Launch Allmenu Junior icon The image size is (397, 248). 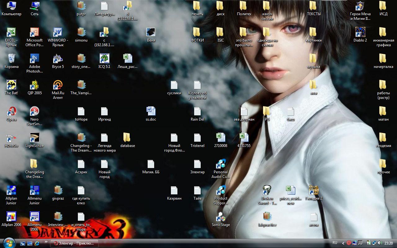(34, 195)
